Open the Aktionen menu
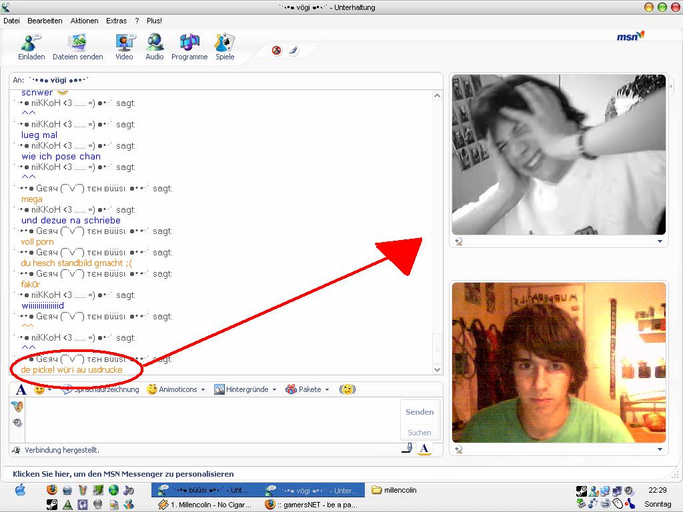This screenshot has width=683, height=512. coord(85,21)
